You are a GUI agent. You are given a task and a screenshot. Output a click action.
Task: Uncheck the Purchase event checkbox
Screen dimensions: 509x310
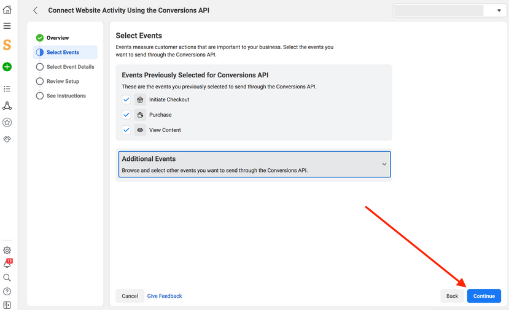click(126, 115)
